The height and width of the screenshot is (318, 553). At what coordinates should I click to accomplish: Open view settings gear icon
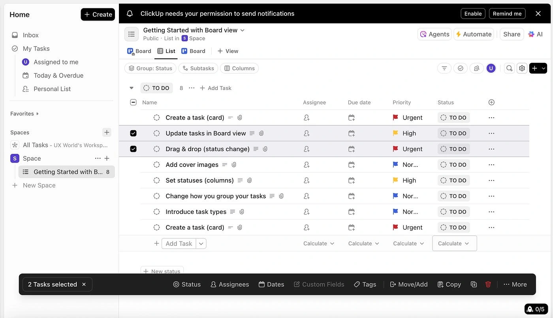[522, 68]
